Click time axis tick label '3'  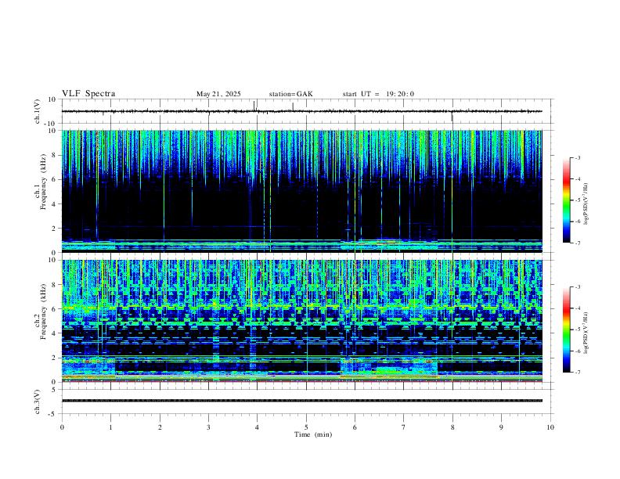[208, 427]
